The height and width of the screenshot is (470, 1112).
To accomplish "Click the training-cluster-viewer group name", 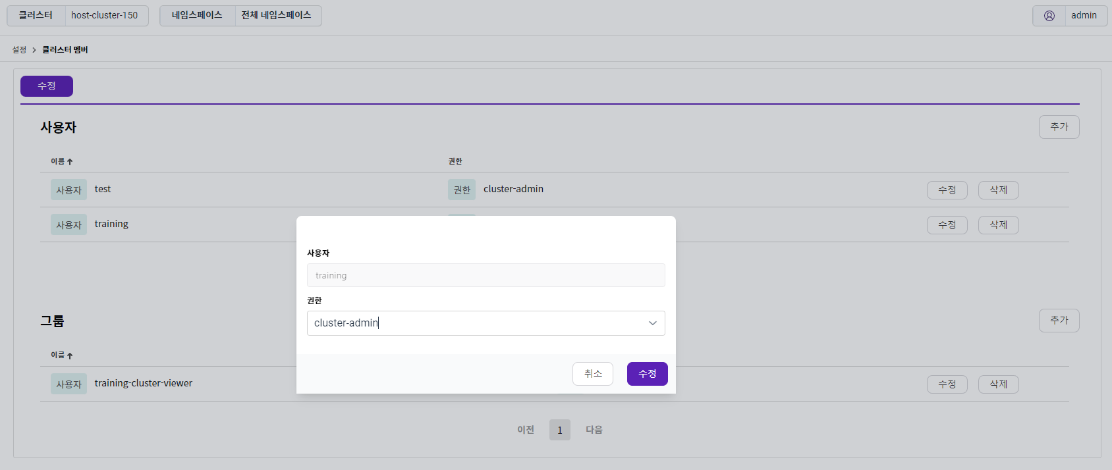I will [x=144, y=384].
